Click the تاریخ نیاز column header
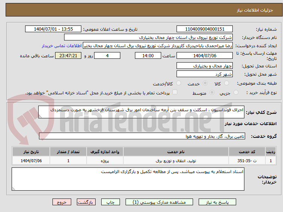Image resolution: width=283 pixels, height=212 pixels. [31, 152]
